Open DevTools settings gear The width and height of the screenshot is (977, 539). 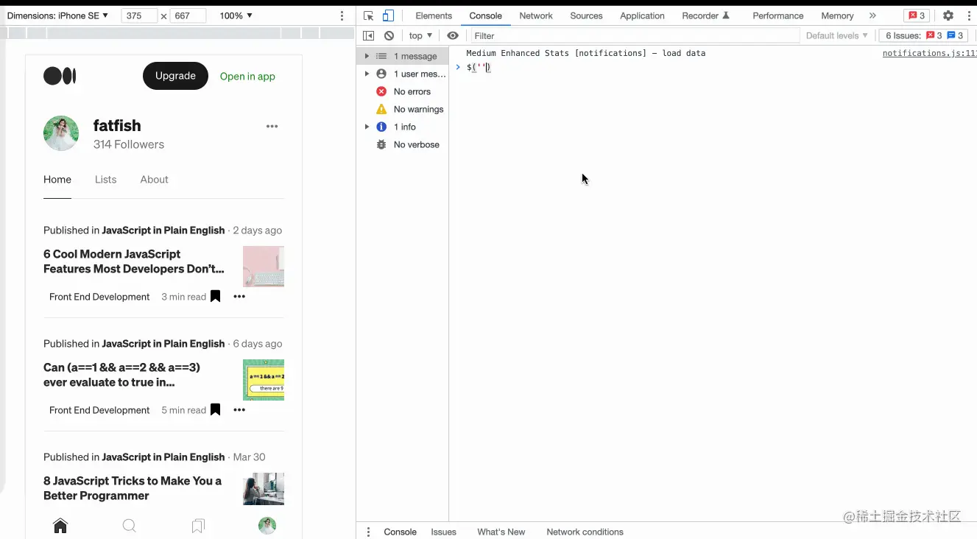[947, 15]
